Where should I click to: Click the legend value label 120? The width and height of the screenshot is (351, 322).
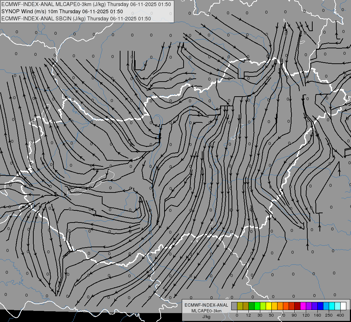pyautogui.click(x=306, y=315)
